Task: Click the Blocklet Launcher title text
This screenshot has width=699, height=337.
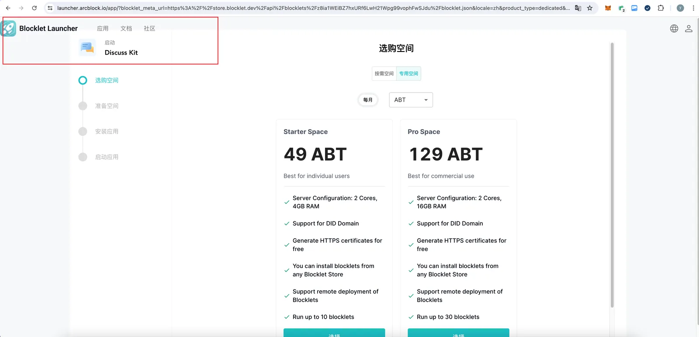Action: 48,28
